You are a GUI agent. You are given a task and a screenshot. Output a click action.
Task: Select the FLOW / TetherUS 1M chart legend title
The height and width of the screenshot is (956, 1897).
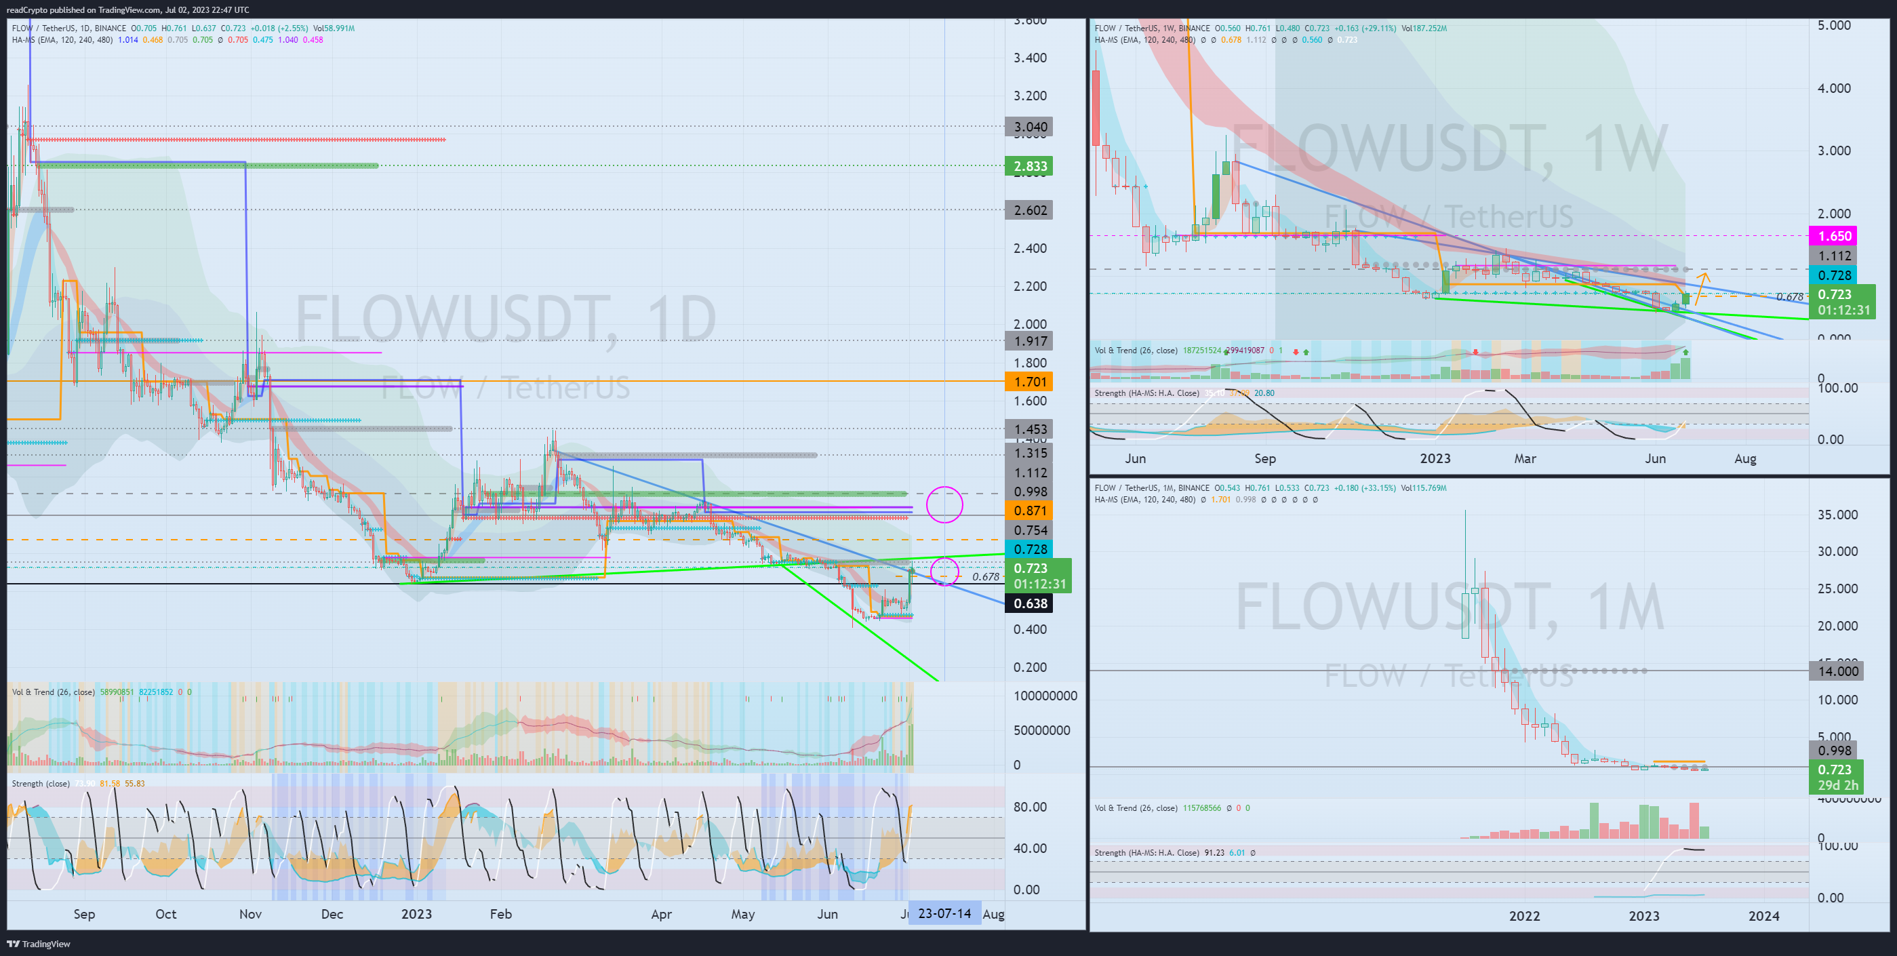pyautogui.click(x=1152, y=487)
